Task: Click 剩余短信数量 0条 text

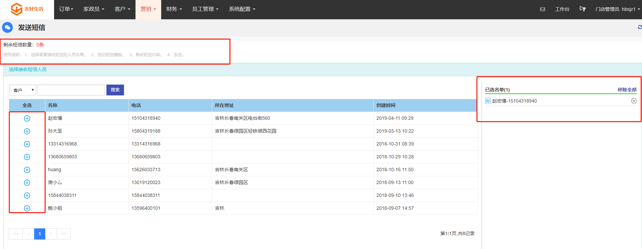Action: 24,45
